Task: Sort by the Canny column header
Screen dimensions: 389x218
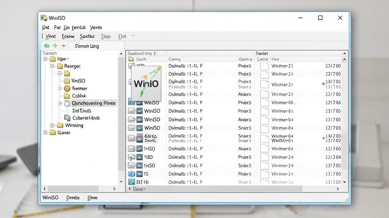Action: pos(174,59)
